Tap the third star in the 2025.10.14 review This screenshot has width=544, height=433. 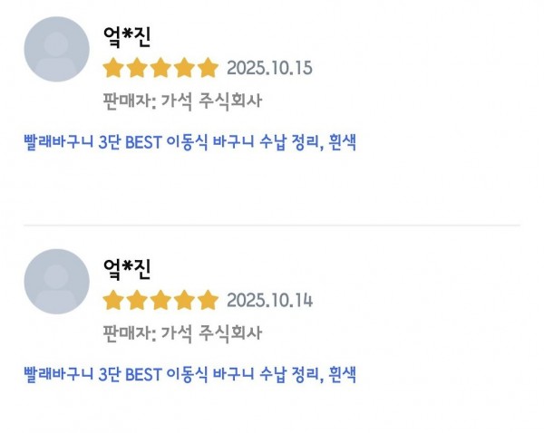(160, 301)
